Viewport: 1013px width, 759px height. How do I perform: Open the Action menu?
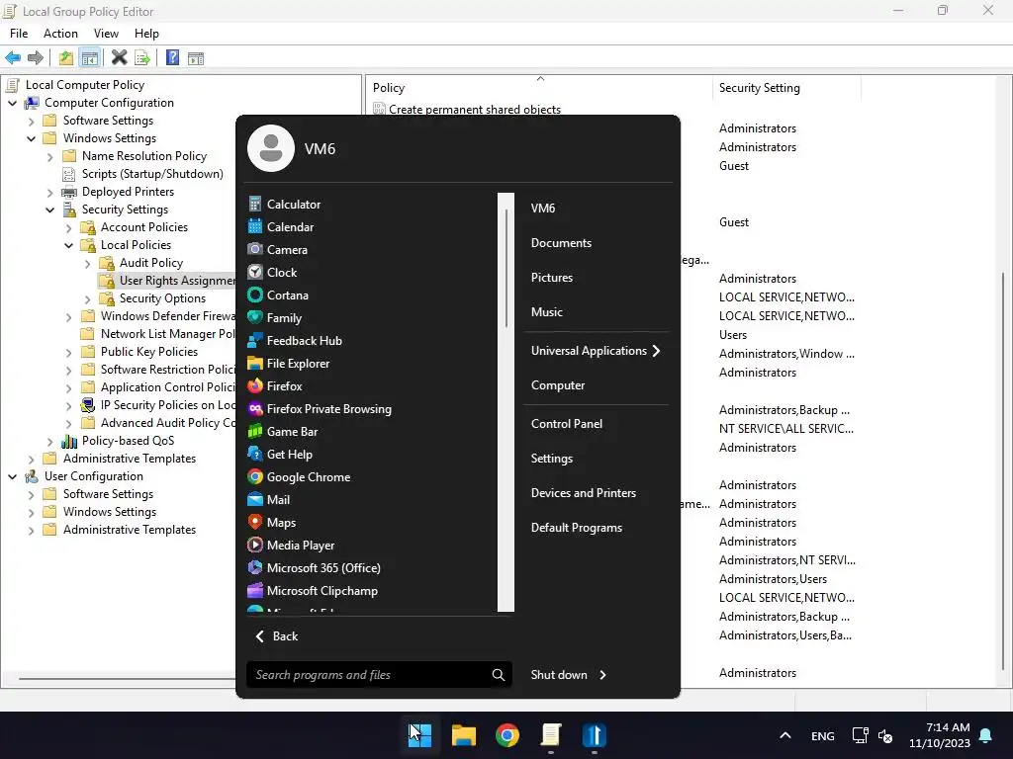pos(60,33)
